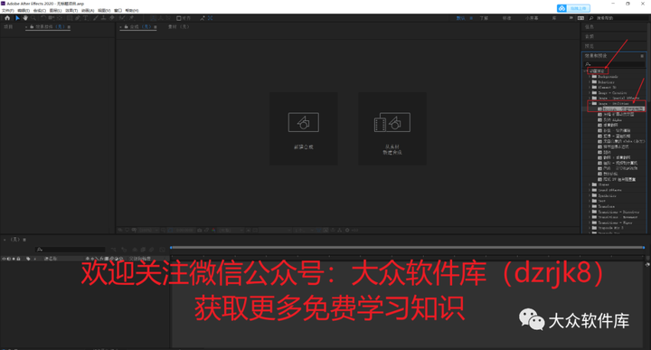Click the blue snapping options icon
This screenshot has width=651, height=350.
click(x=210, y=18)
